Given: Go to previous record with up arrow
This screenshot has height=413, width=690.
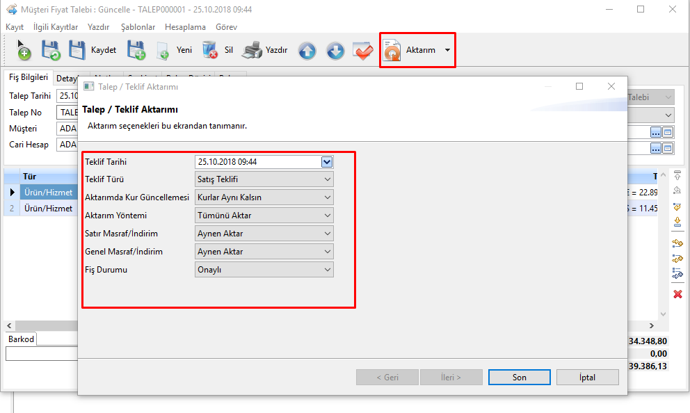Looking at the screenshot, I should (307, 51).
